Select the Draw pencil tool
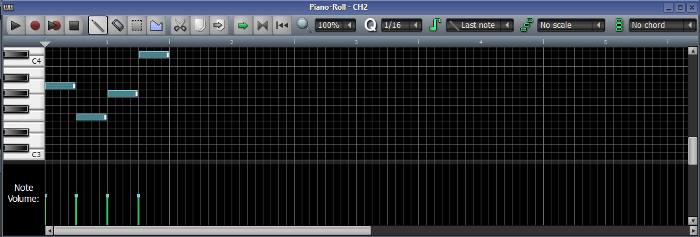This screenshot has width=700, height=237. point(98,25)
